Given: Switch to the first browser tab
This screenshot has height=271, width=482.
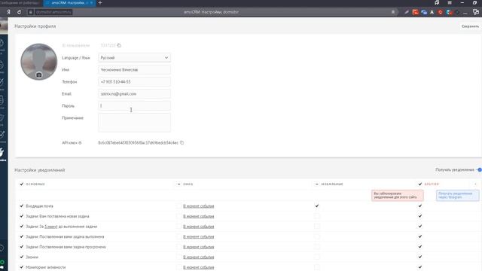Looking at the screenshot, I should pyautogui.click(x=20, y=3).
